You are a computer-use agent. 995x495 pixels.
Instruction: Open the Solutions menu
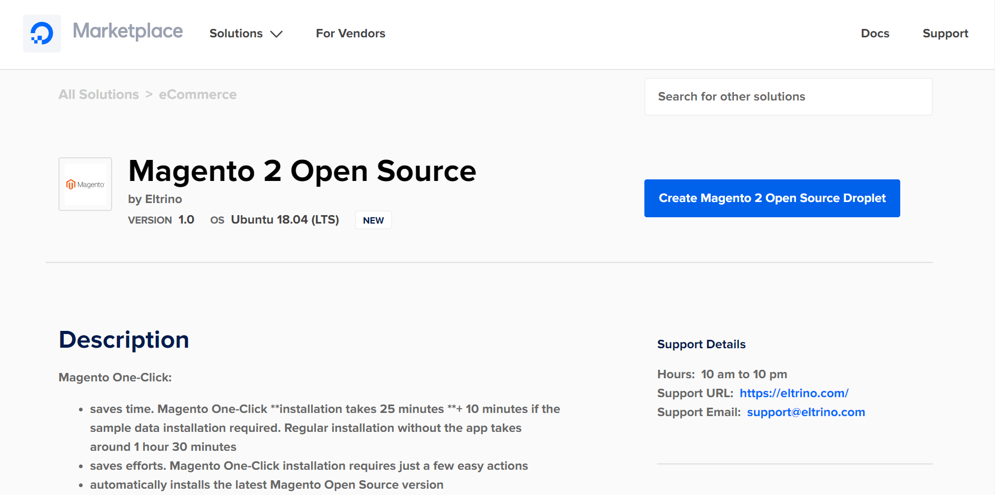click(236, 34)
